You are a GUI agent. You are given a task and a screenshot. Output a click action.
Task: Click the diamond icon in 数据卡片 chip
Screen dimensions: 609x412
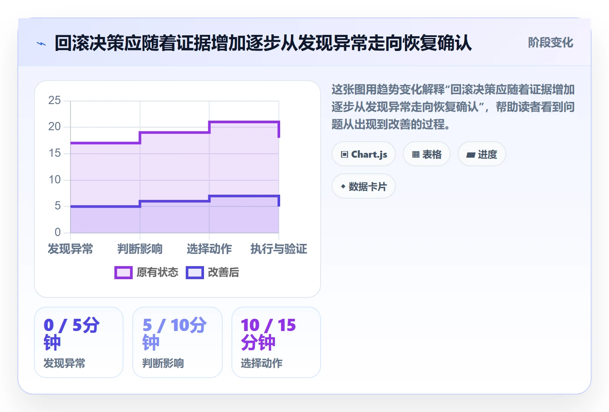tap(343, 186)
